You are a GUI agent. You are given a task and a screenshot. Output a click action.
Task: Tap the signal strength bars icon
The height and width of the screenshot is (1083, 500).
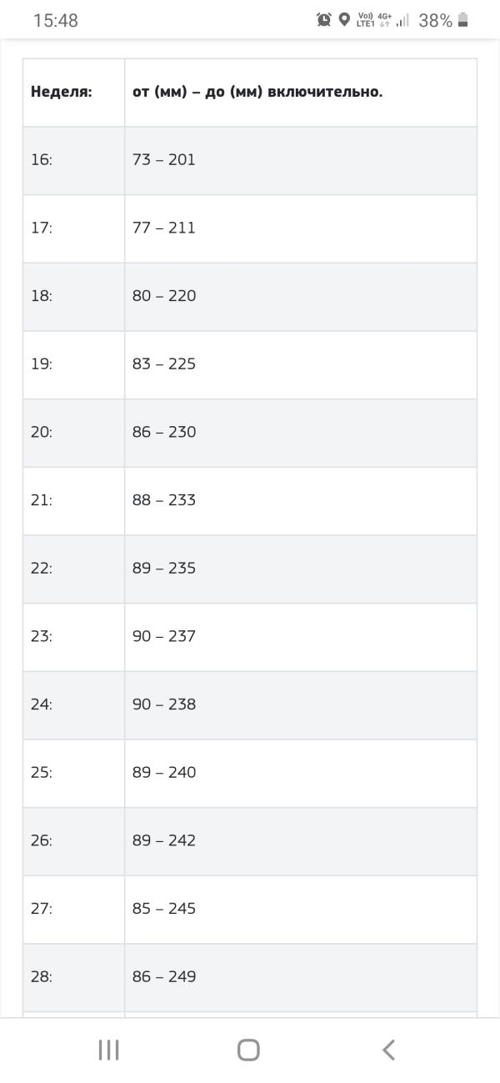(x=402, y=20)
